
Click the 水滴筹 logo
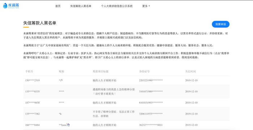[11, 6]
